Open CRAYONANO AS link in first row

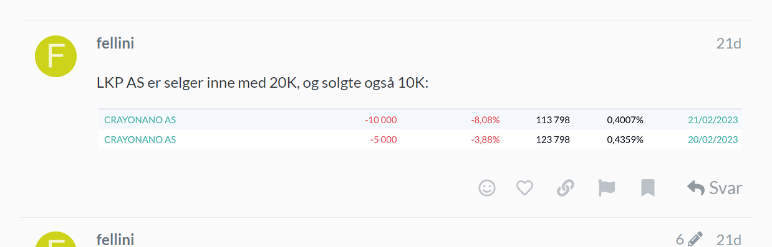140,119
